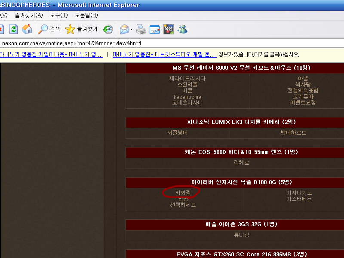Open the Messenger people icon

click(182, 29)
